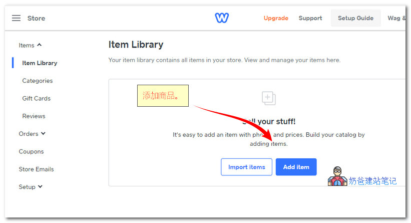Click the Upgrade link
The height and width of the screenshot is (223, 411).
276,18
